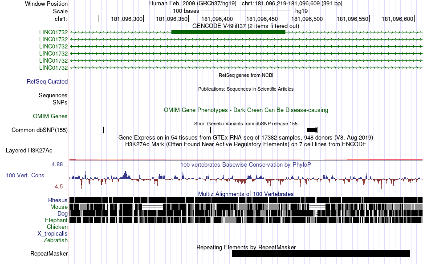Image resolution: width=423 pixels, height=264 pixels.
Task: Click the 4.88 PhyloP upper axis value
Action: 57,164
